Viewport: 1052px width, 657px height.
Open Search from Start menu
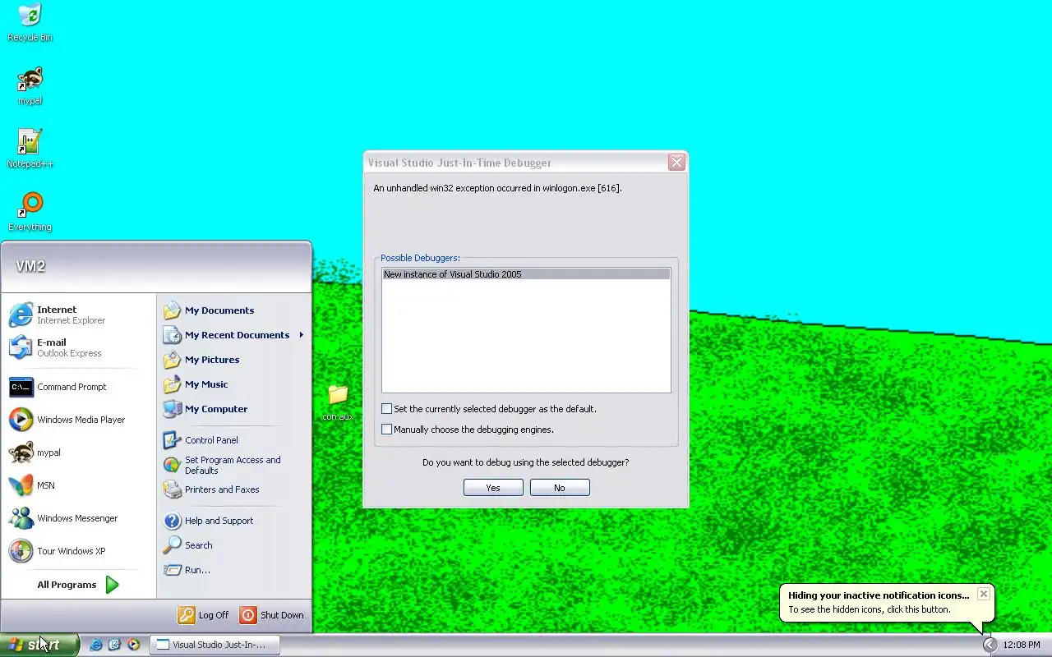click(x=233, y=545)
